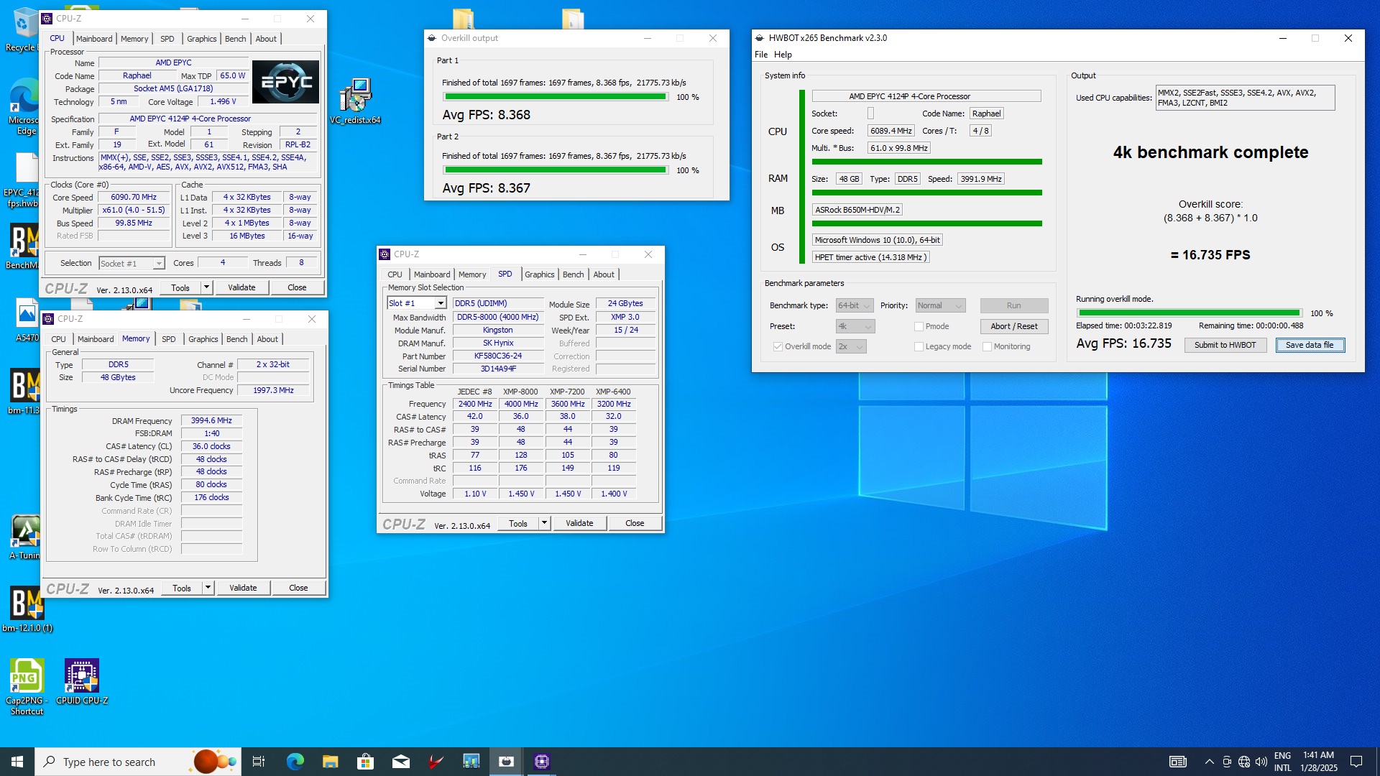Open the VC_redist.x64 desktop icon

355,101
